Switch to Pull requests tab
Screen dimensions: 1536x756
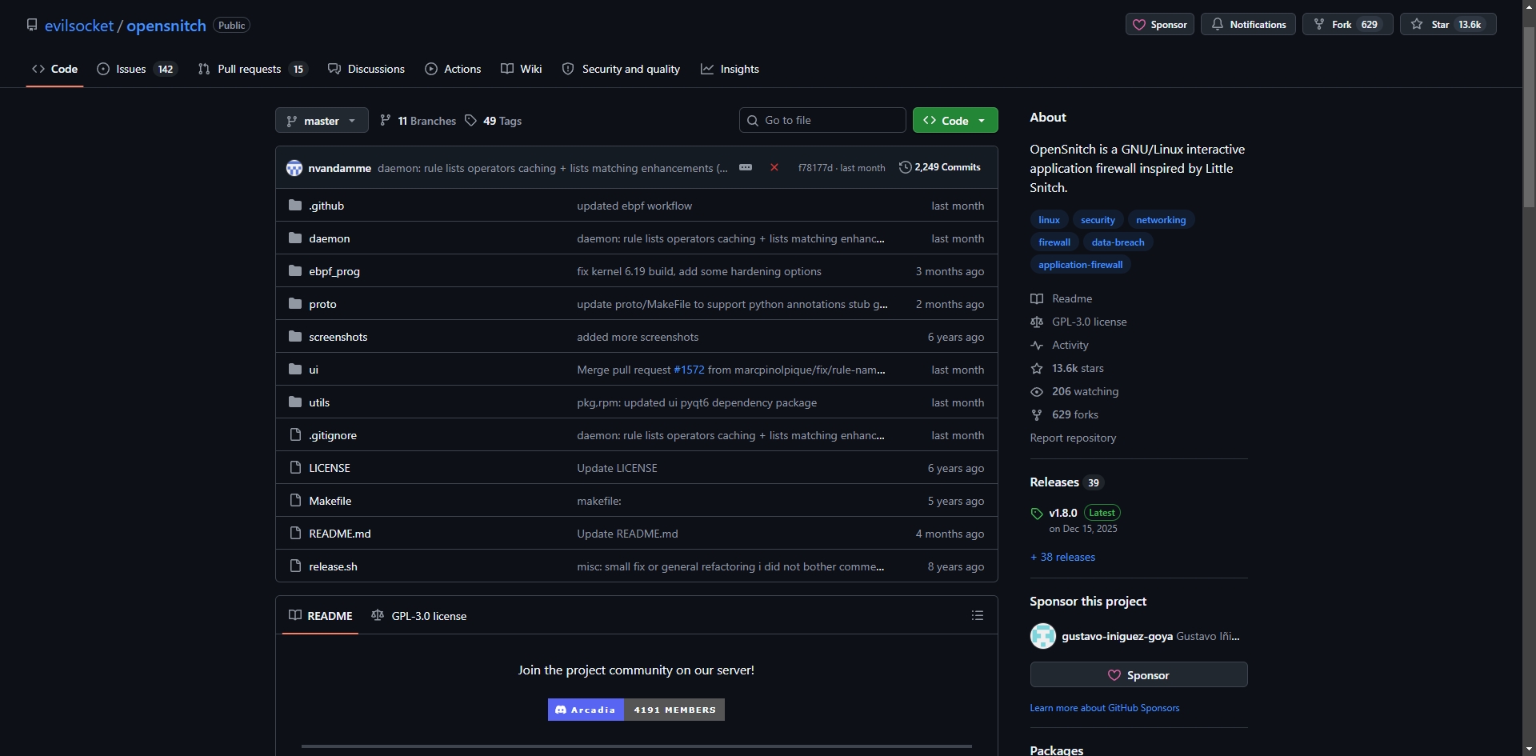253,69
